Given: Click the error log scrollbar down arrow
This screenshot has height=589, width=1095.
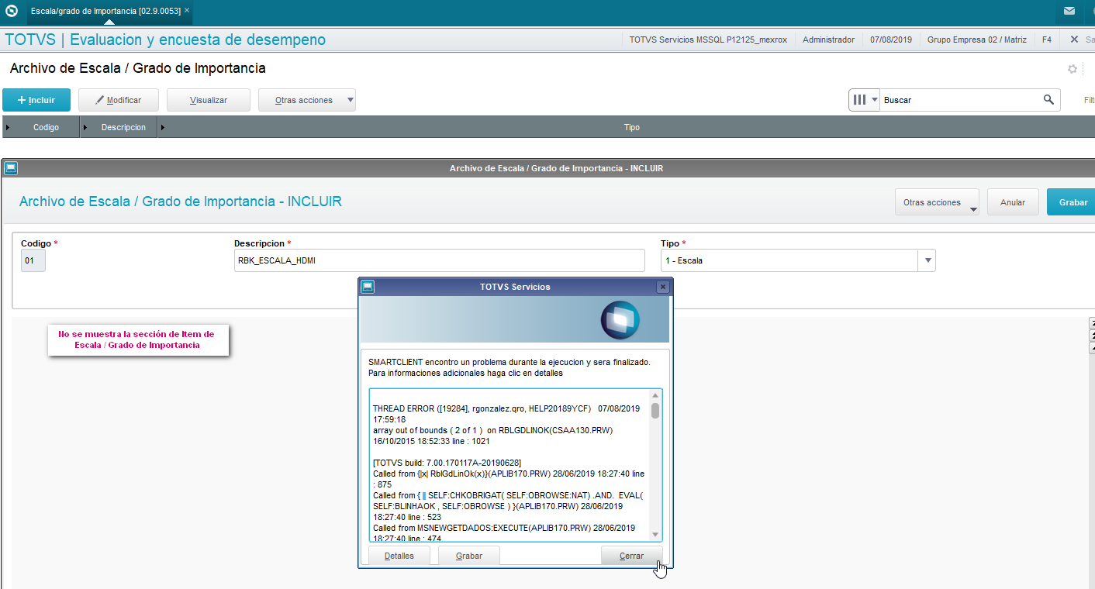Looking at the screenshot, I should (655, 534).
